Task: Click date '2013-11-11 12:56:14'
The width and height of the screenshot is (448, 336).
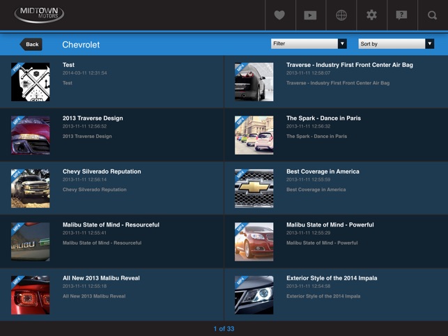Action: point(84,180)
